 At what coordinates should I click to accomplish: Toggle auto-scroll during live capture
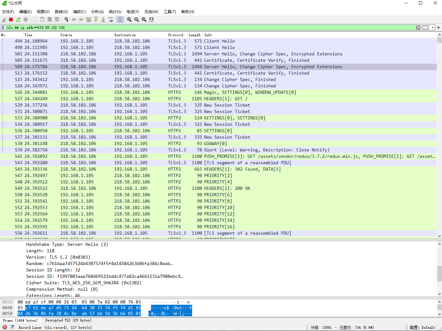(111, 20)
